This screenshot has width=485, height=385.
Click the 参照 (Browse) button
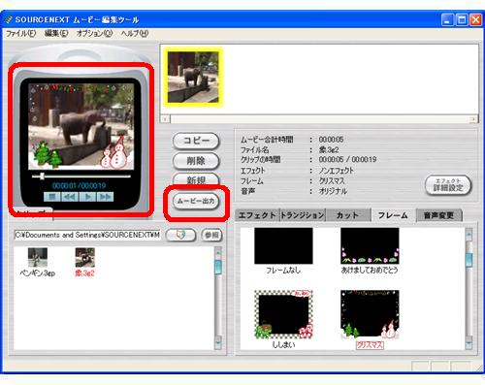tap(211, 235)
